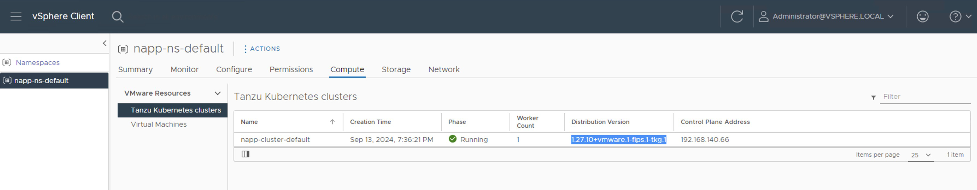Select napp-ns-default namespace in navigator
The height and width of the screenshot is (190, 977).
tap(41, 81)
